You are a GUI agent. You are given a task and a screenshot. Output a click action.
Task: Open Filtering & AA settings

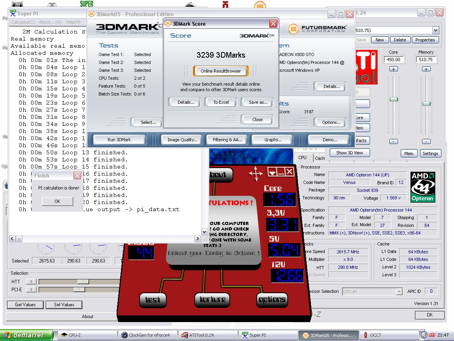click(x=227, y=140)
